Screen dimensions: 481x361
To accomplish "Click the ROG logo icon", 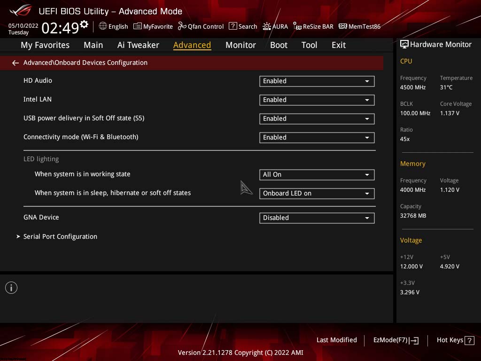I will tap(21, 10).
